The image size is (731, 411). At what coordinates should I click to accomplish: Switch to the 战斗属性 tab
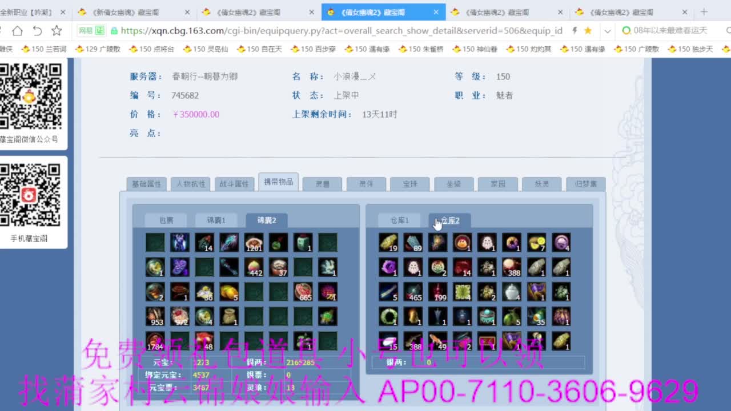(x=235, y=184)
